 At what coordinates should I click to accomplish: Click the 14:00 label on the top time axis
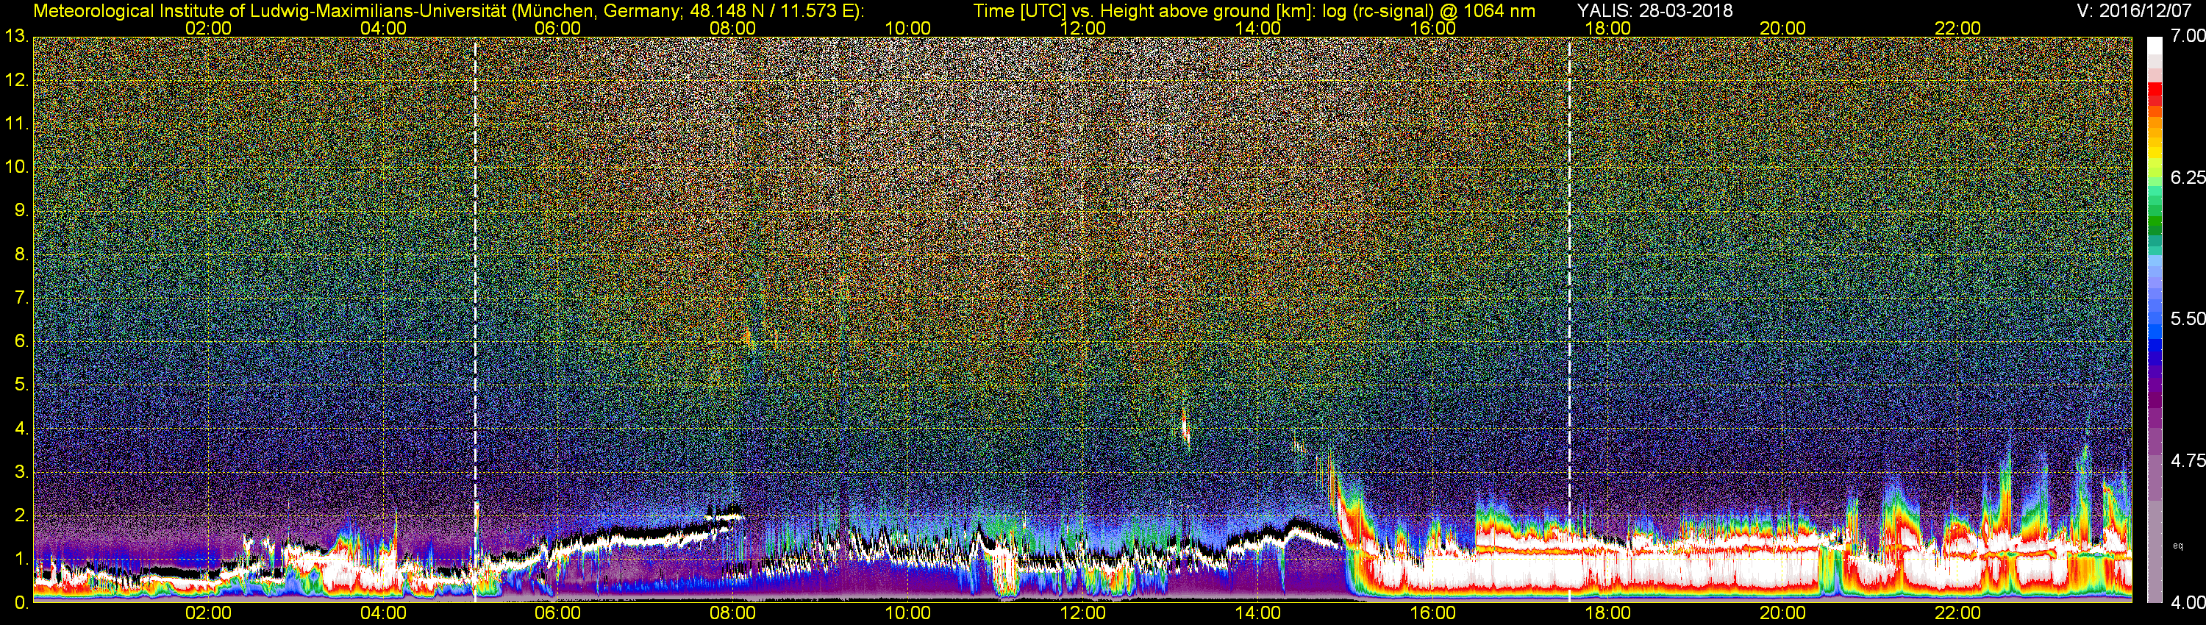[x=1257, y=28]
